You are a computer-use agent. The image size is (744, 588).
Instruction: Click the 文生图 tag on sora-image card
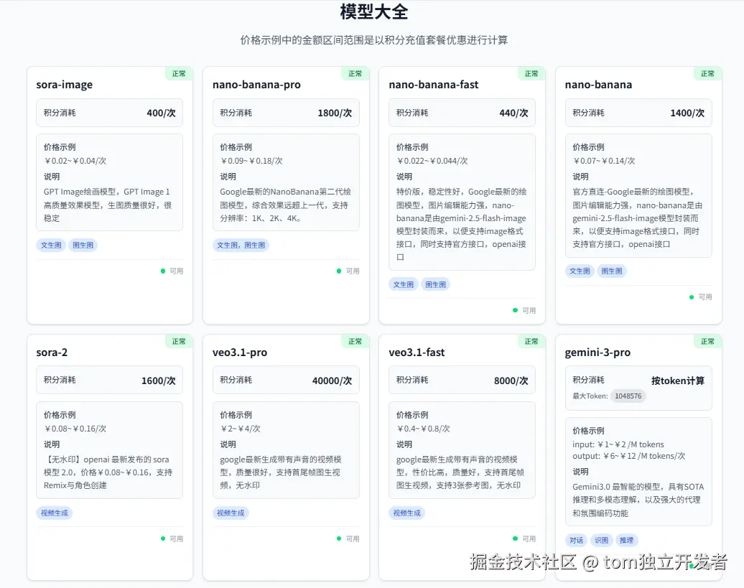click(51, 245)
